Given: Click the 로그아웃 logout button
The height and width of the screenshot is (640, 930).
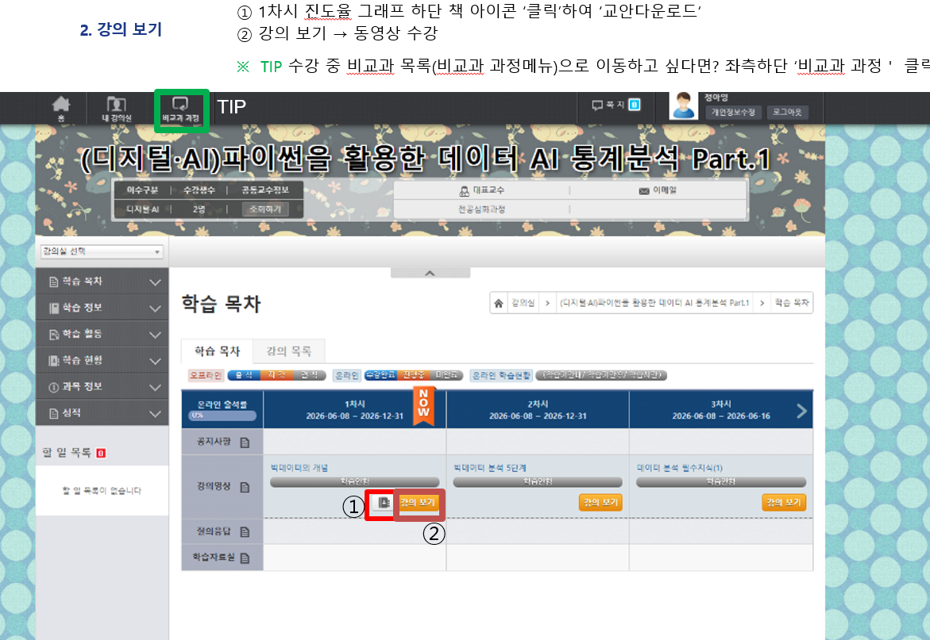Looking at the screenshot, I should [787, 113].
